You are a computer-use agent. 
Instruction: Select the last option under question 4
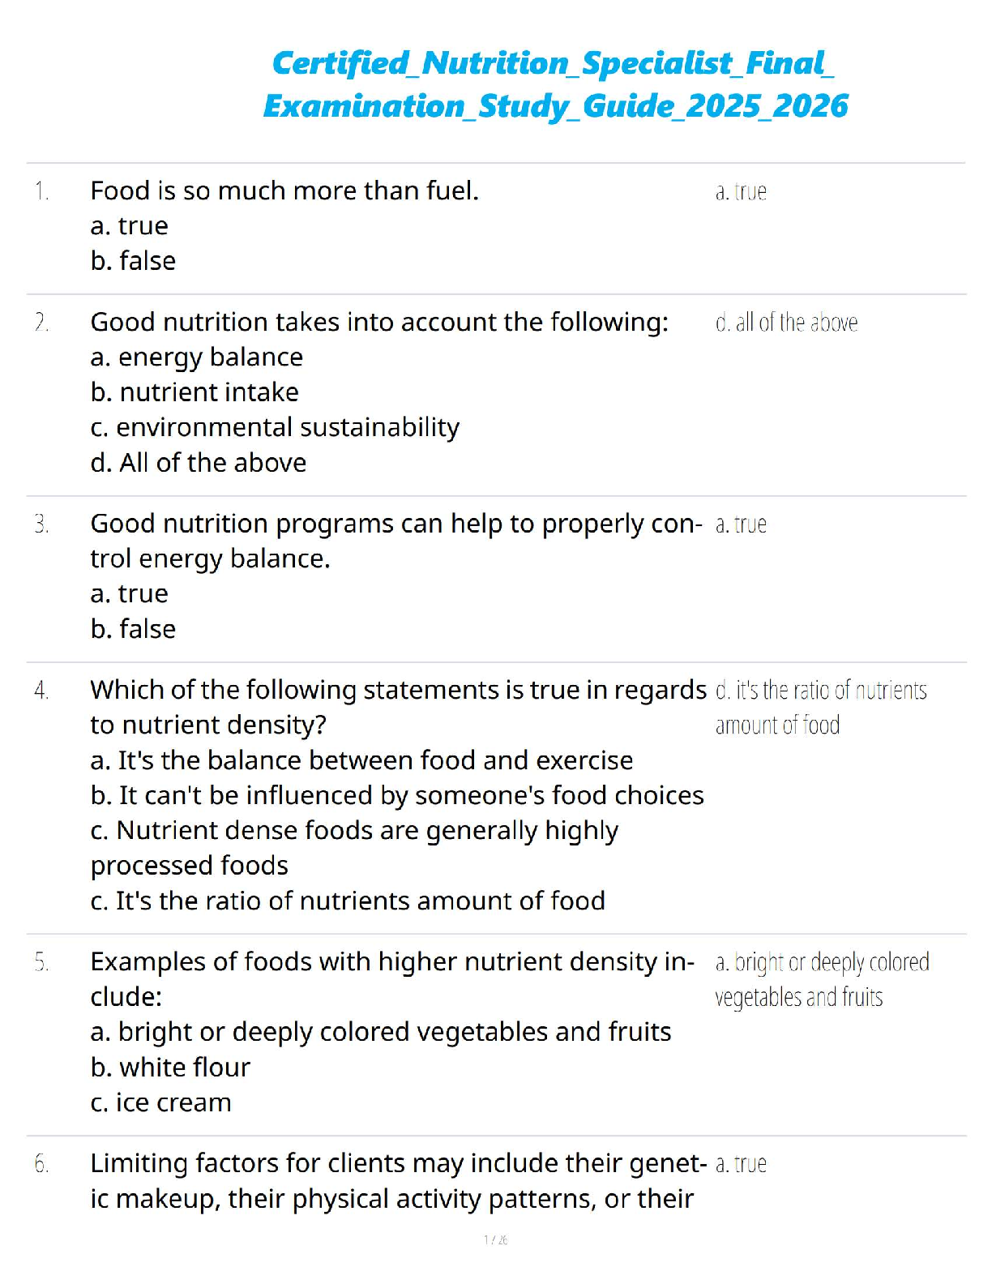[x=348, y=901]
